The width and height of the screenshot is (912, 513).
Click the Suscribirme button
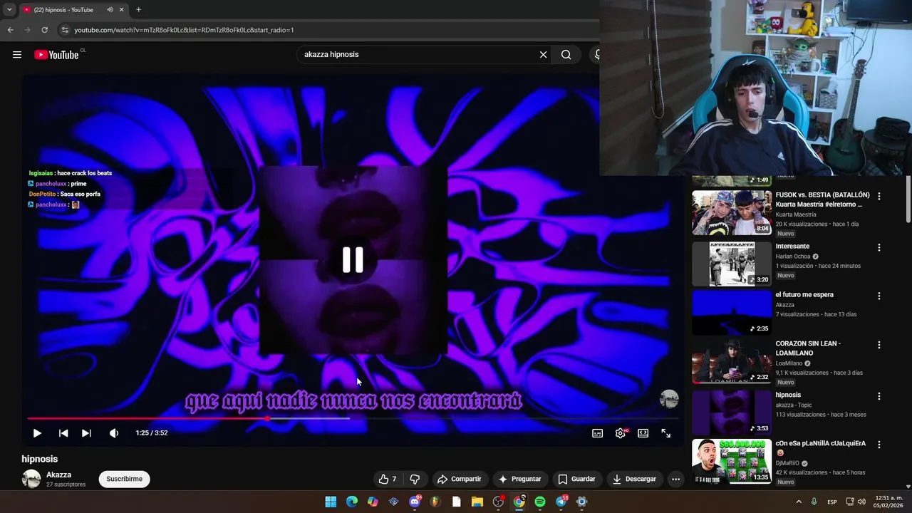point(125,479)
